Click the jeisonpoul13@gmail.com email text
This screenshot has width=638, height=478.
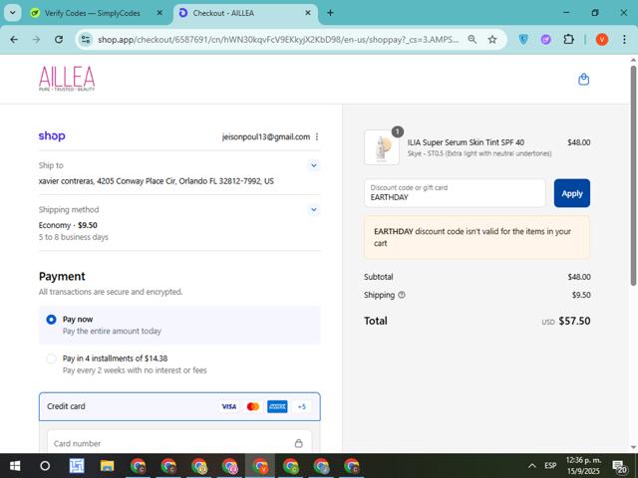266,137
